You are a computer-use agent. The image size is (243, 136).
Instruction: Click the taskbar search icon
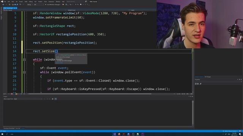click(7, 134)
